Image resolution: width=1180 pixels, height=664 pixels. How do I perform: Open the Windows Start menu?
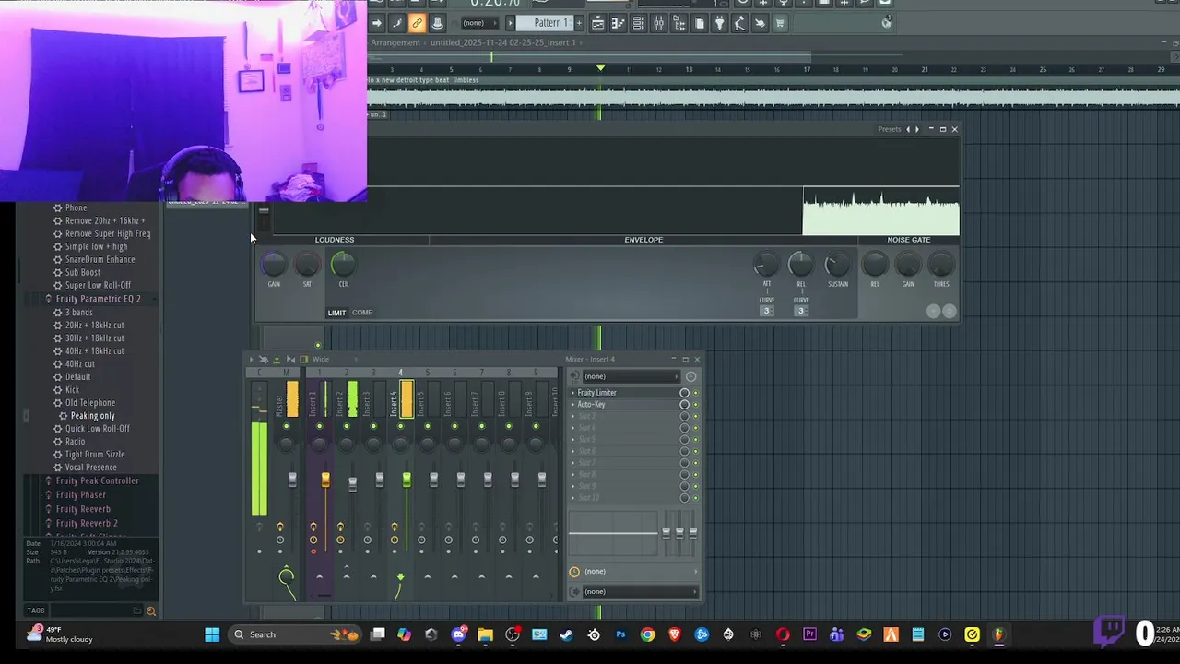[x=212, y=634]
